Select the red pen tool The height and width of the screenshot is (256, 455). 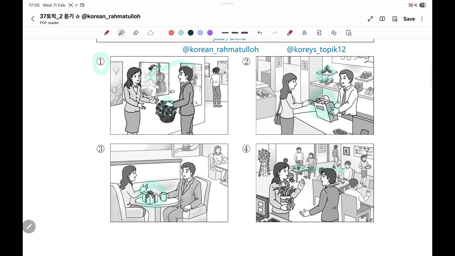tap(107, 33)
